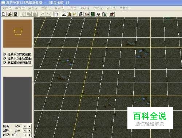Run Test Map with the red checkmark icon
The height and width of the screenshot is (138, 182).
(112, 14)
